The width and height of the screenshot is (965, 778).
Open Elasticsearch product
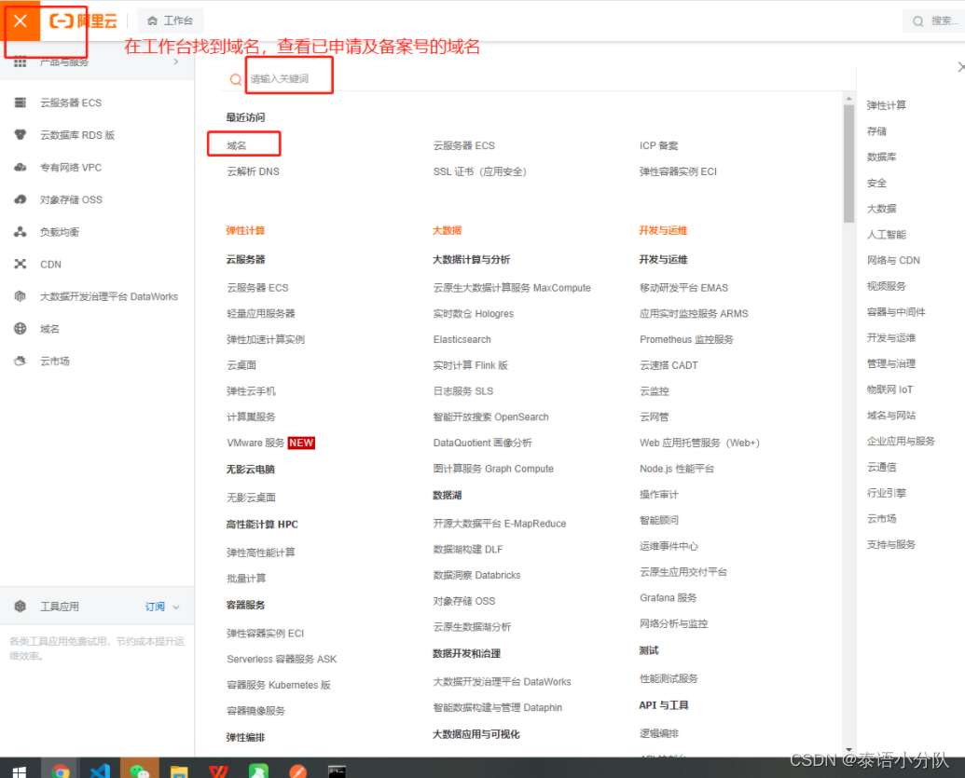pyautogui.click(x=462, y=339)
